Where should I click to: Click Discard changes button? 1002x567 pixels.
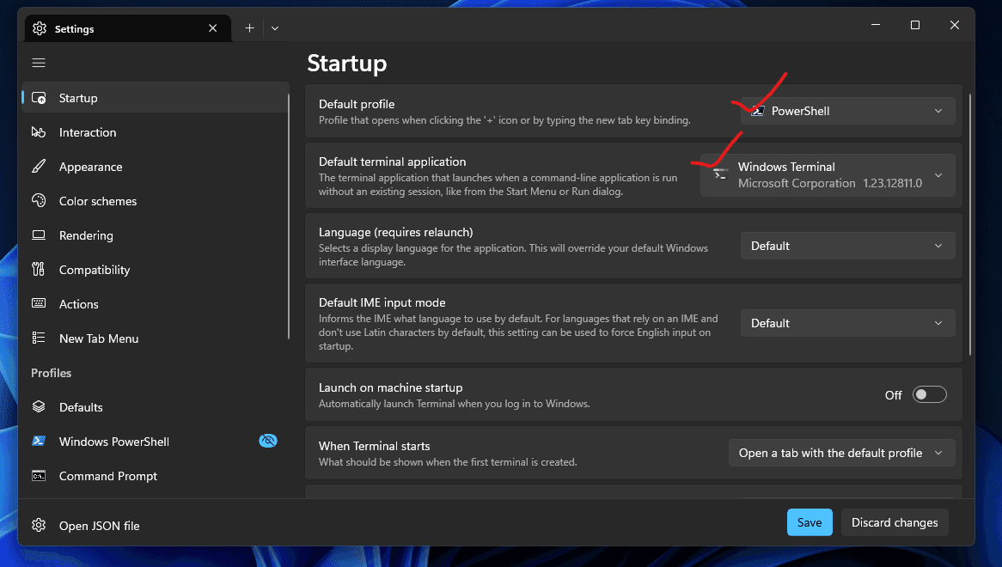(x=895, y=522)
